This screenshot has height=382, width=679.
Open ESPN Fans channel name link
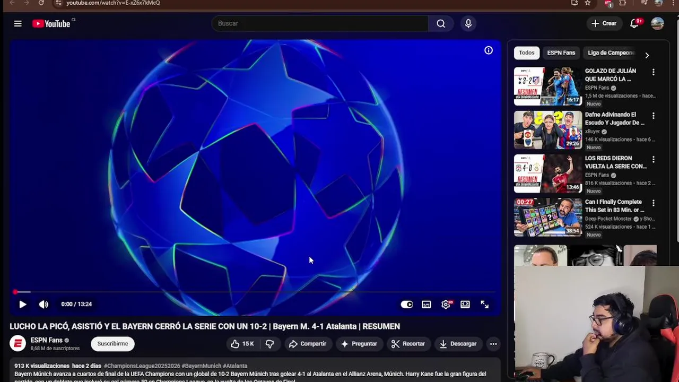coord(46,340)
